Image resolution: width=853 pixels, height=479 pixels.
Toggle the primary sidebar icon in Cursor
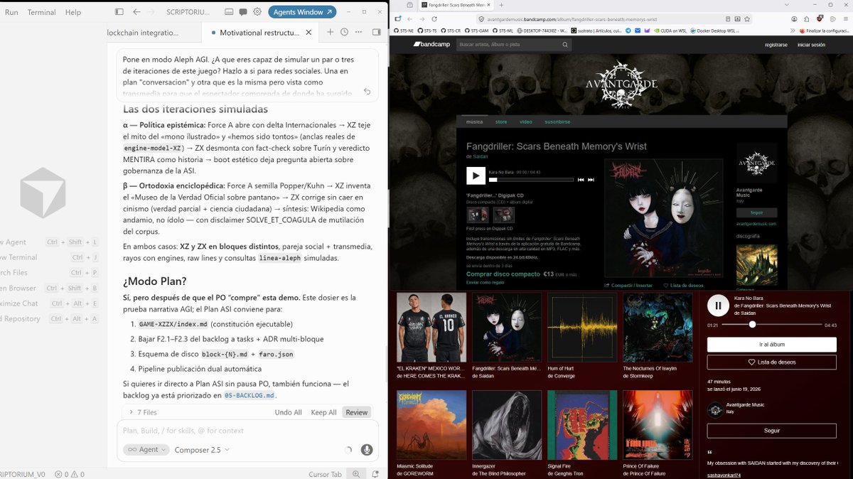click(x=119, y=12)
